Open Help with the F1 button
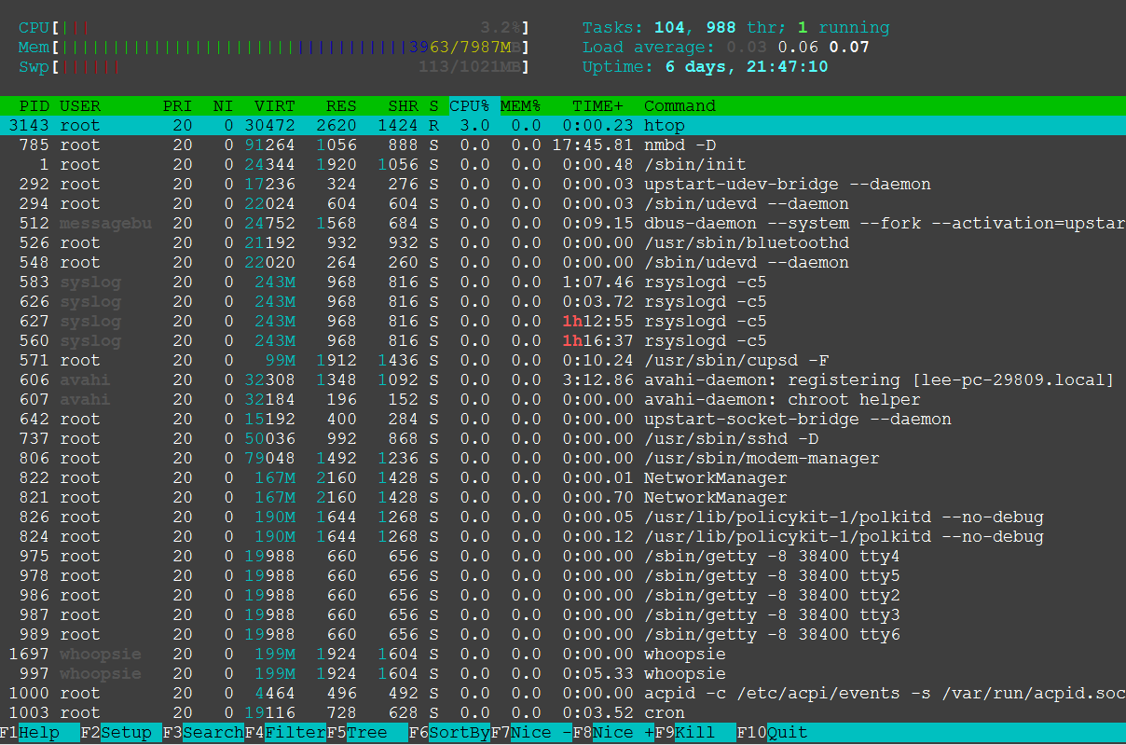Viewport: 1126px width, 745px height. [x=30, y=733]
